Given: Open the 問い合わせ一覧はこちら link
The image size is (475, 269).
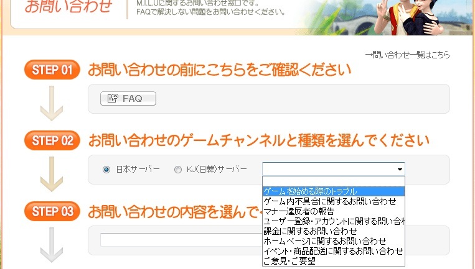Looking at the screenshot, I should [x=407, y=55].
